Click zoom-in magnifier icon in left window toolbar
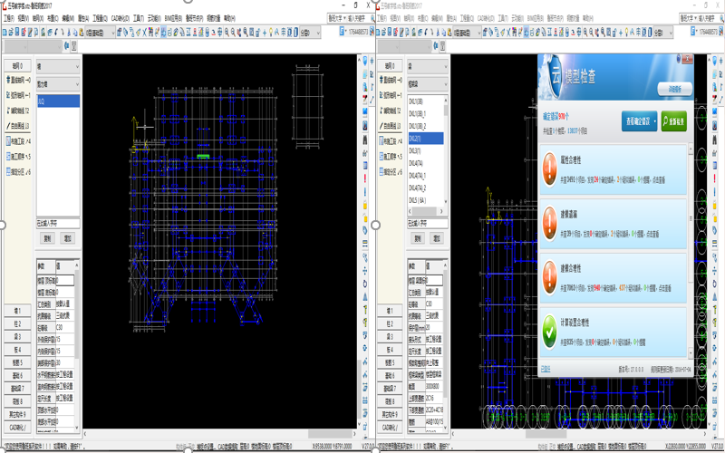 click(x=227, y=32)
